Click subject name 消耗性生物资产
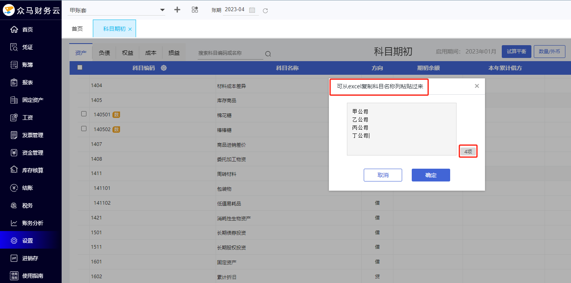This screenshot has height=283, width=571. coord(234,219)
